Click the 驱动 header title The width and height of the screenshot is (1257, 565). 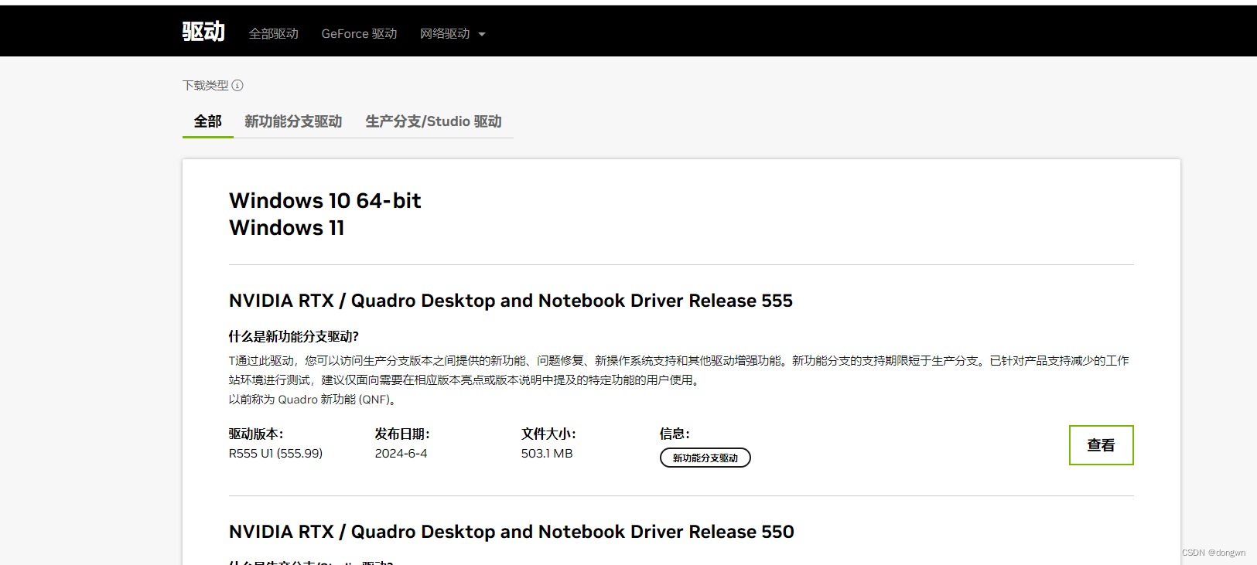click(x=203, y=32)
